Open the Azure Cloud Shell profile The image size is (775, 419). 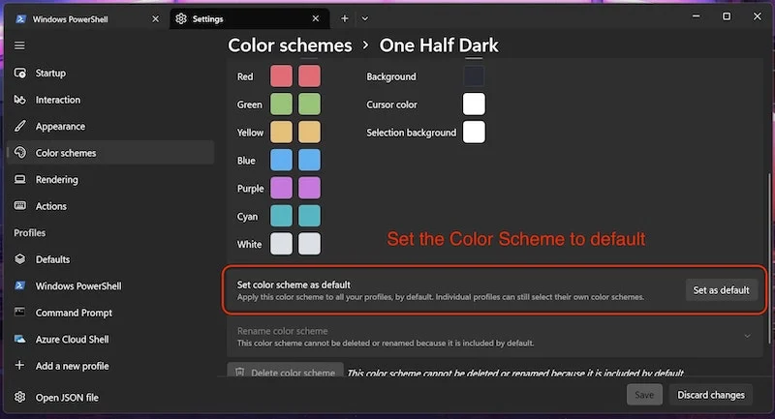coord(110,339)
